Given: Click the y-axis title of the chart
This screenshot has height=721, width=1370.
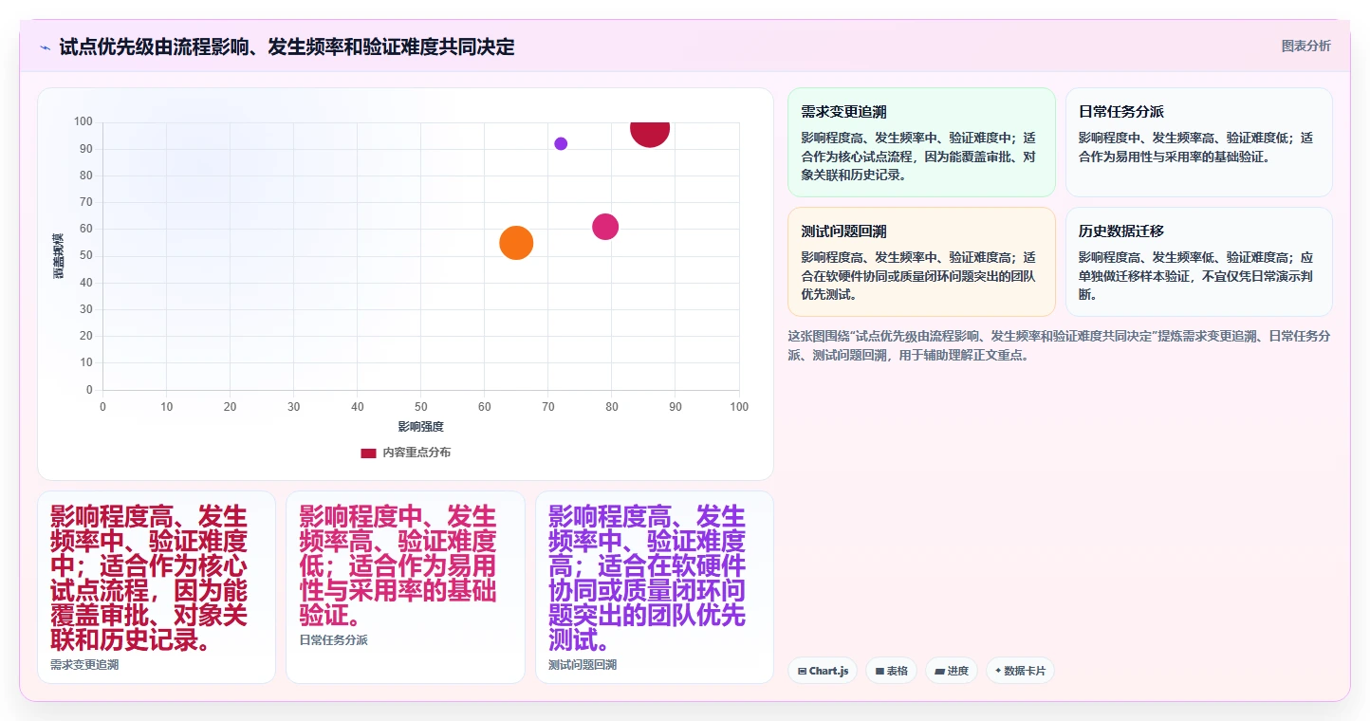Looking at the screenshot, I should 59,256.
